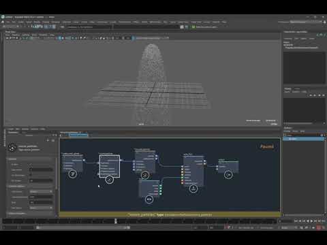Click the circular icon of the third upper node
This screenshot has height=245, width=327.
pyautogui.click(x=145, y=175)
